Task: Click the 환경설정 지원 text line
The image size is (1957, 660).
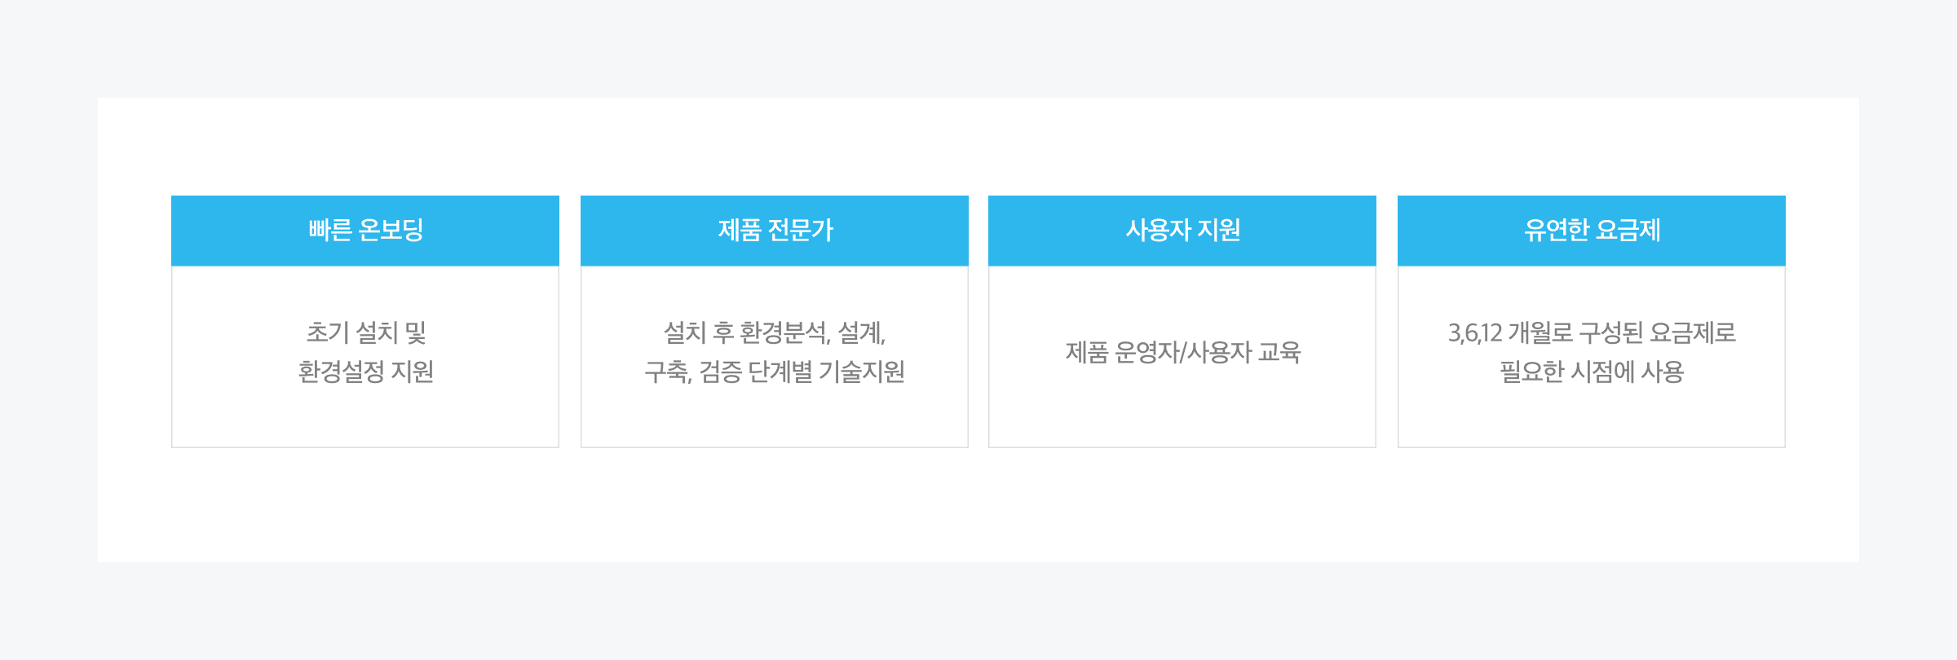Action: click(x=366, y=372)
